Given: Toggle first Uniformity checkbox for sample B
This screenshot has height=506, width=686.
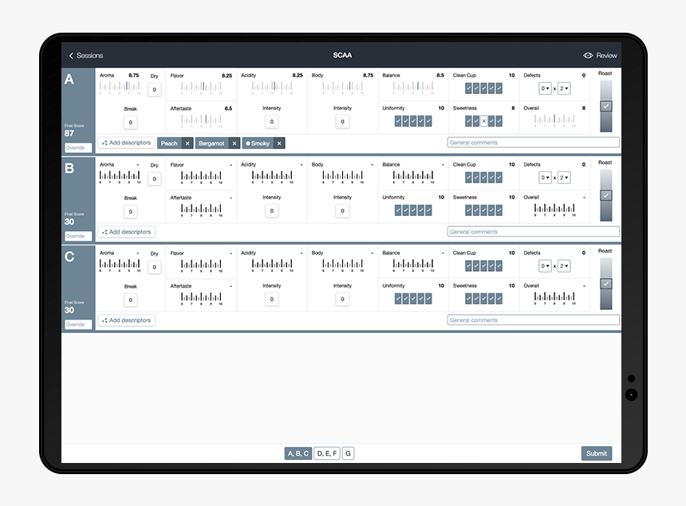Looking at the screenshot, I should tap(398, 210).
